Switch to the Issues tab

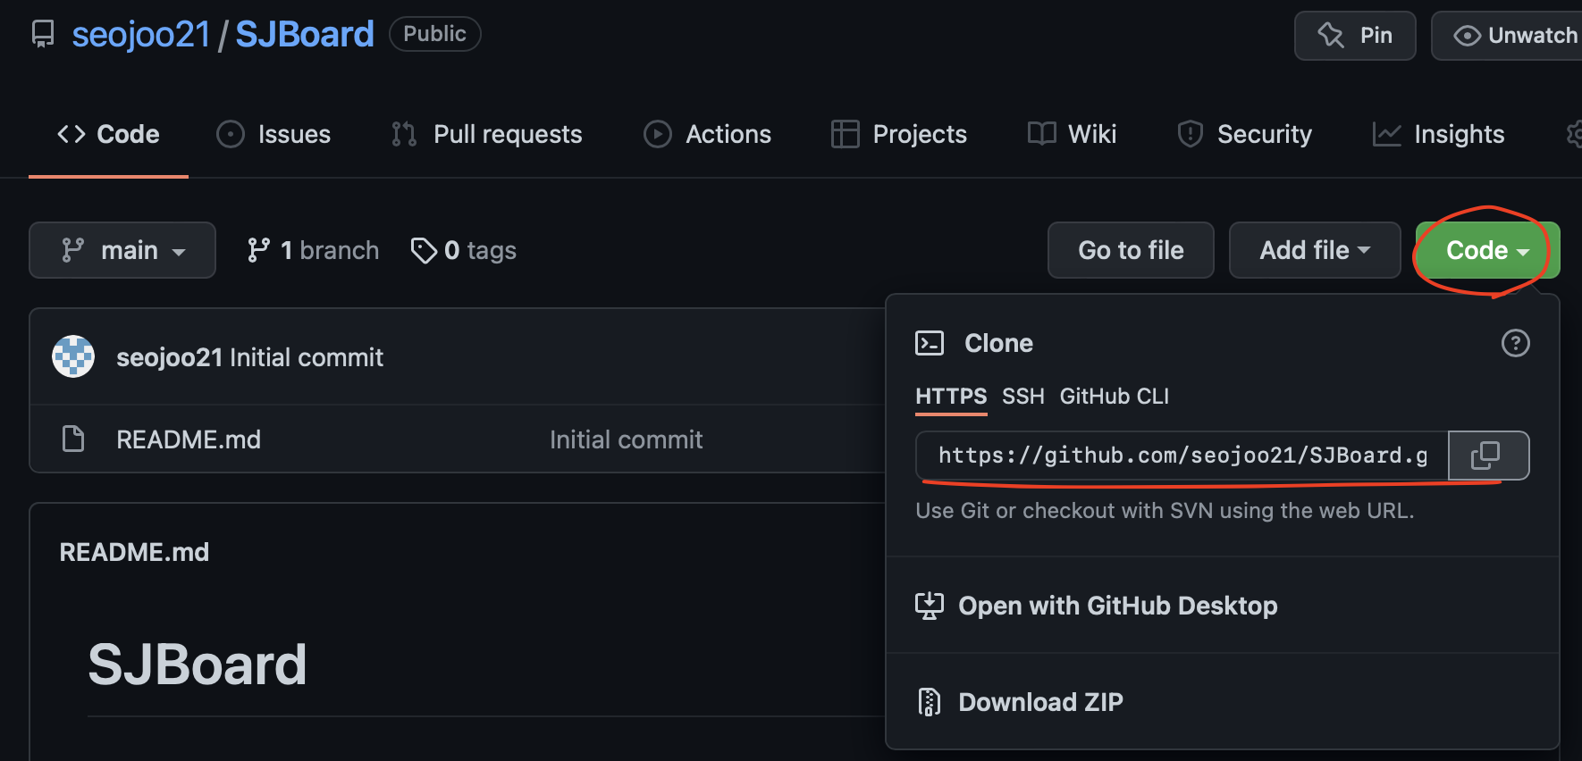(273, 134)
